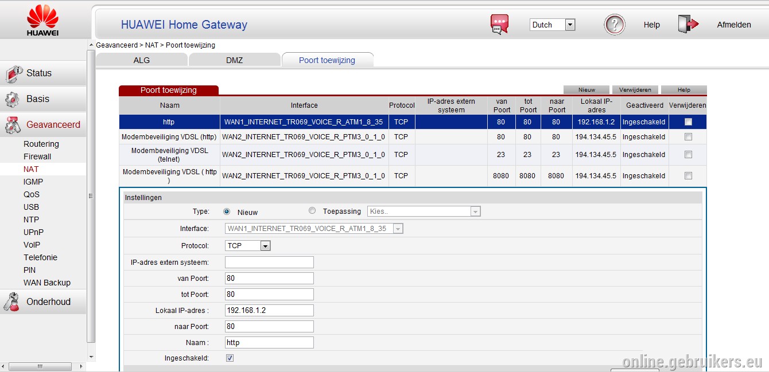Open the Routering submenu
The width and height of the screenshot is (769, 372).
tap(41, 144)
